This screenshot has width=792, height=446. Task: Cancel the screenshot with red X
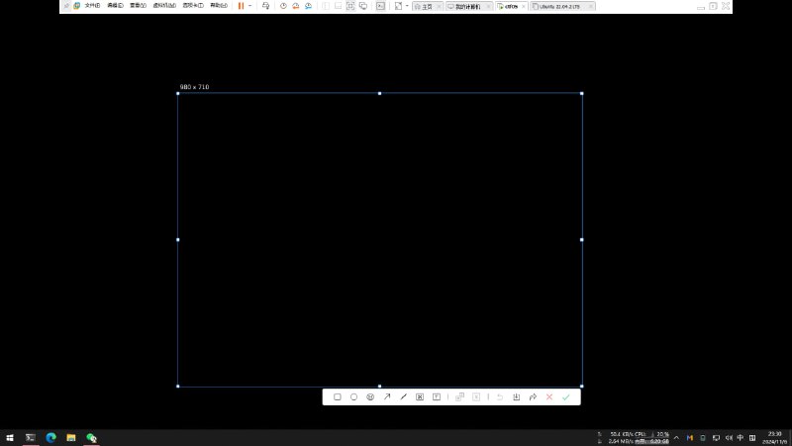click(549, 397)
